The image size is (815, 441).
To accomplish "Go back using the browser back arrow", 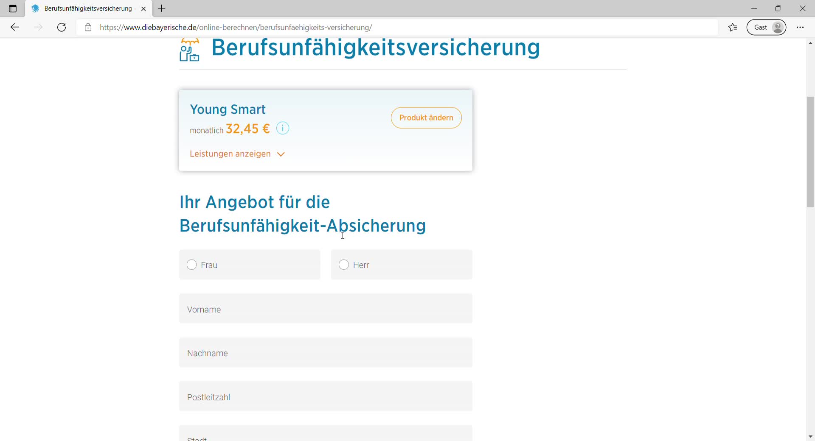I will (x=15, y=28).
